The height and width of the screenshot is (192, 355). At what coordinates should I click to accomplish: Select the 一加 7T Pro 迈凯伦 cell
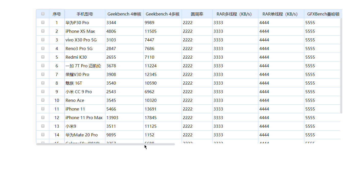tap(85, 66)
